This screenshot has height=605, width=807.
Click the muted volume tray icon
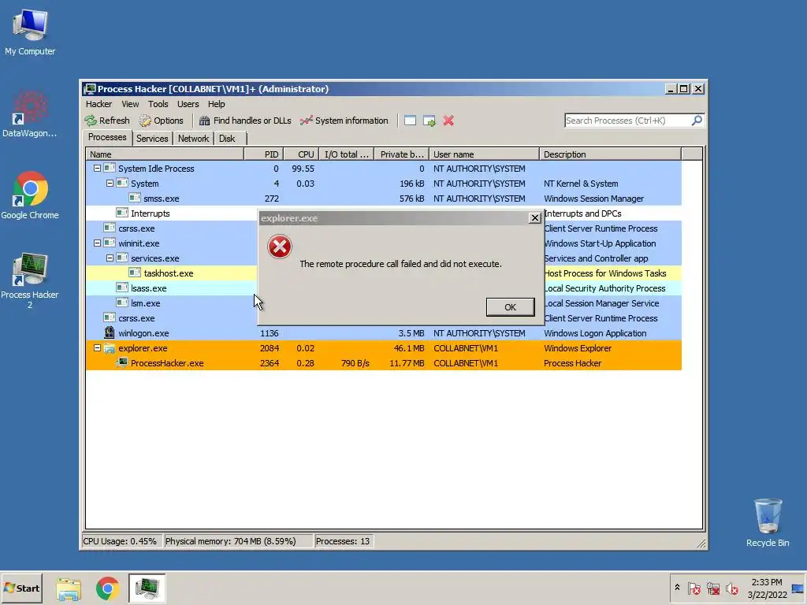click(x=731, y=588)
